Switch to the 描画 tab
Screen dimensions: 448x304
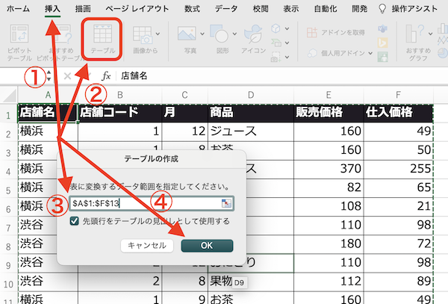tap(83, 9)
